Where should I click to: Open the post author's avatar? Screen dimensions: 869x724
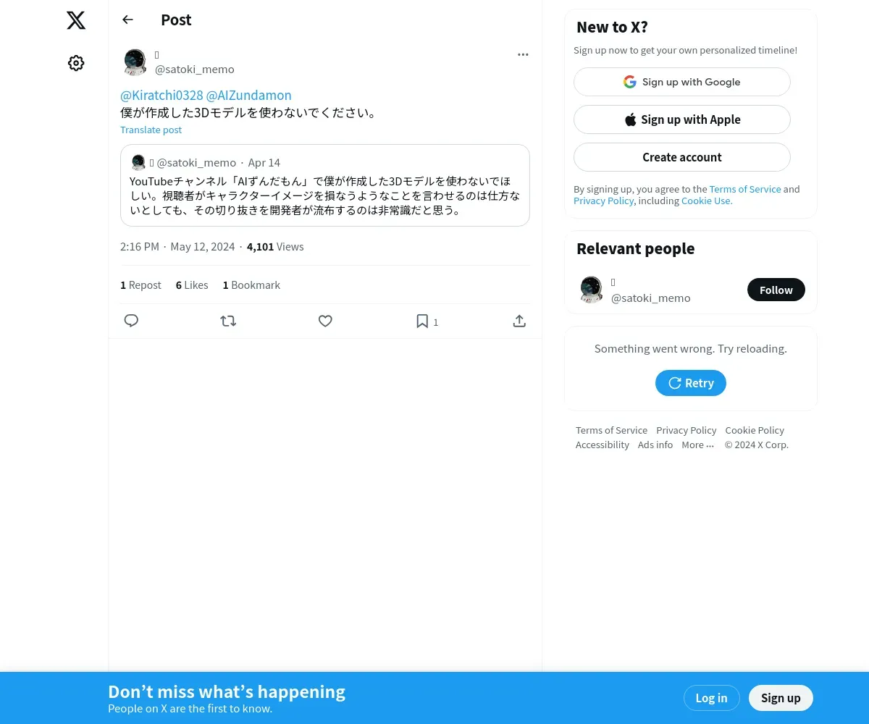pos(135,62)
